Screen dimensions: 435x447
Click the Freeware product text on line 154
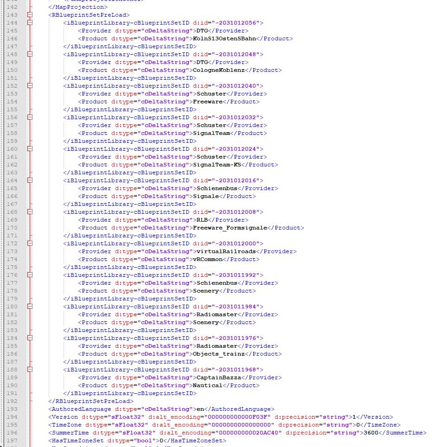[x=208, y=102]
